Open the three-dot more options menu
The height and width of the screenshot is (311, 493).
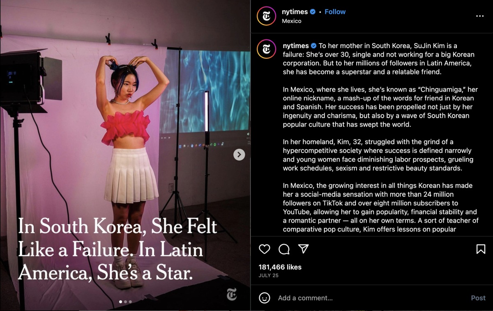point(480,16)
